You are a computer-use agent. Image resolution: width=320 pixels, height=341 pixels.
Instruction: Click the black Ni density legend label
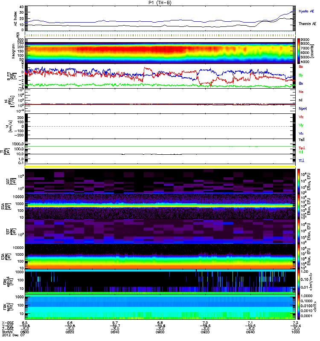(x=300, y=100)
